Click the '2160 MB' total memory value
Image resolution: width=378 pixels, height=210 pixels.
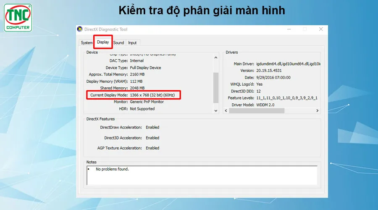137,74
